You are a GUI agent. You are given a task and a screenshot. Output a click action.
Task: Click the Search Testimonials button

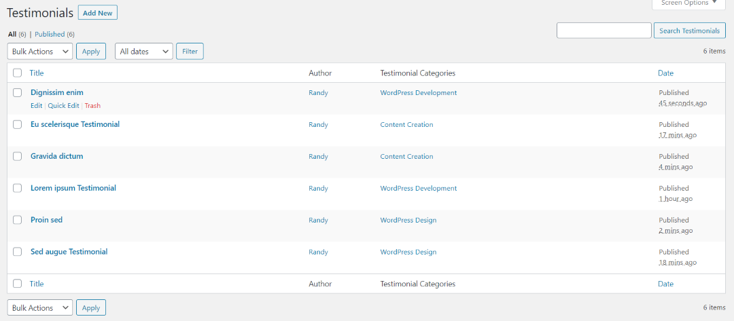(x=690, y=31)
